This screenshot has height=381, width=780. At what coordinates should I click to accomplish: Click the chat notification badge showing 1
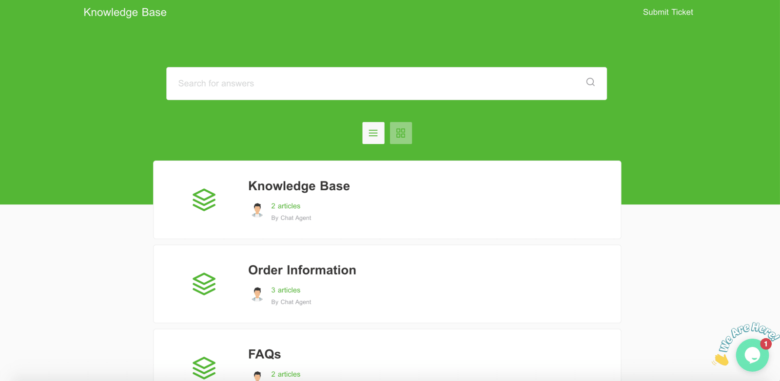coord(766,344)
